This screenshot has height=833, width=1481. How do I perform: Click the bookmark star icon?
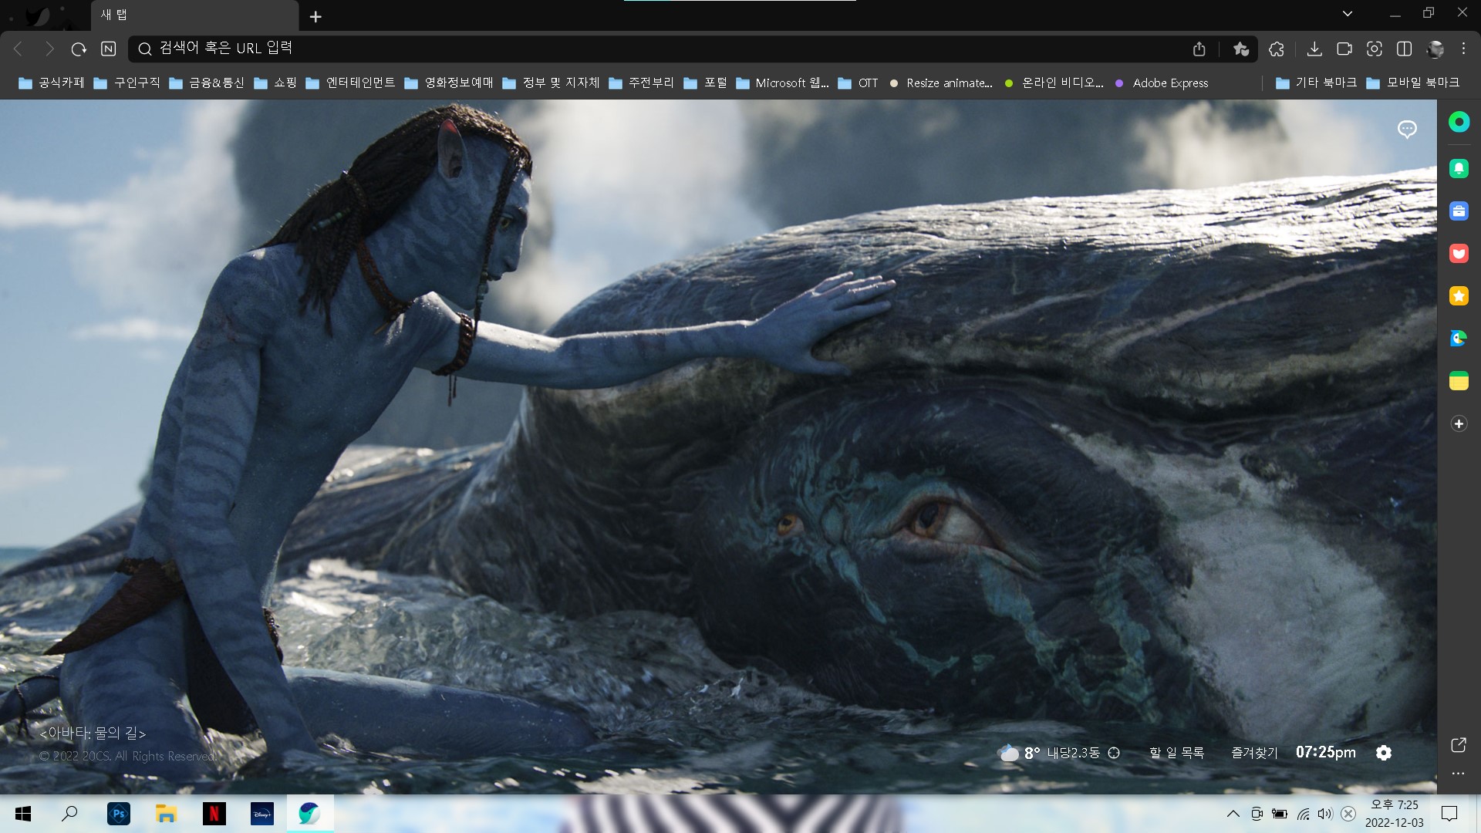click(x=1240, y=49)
